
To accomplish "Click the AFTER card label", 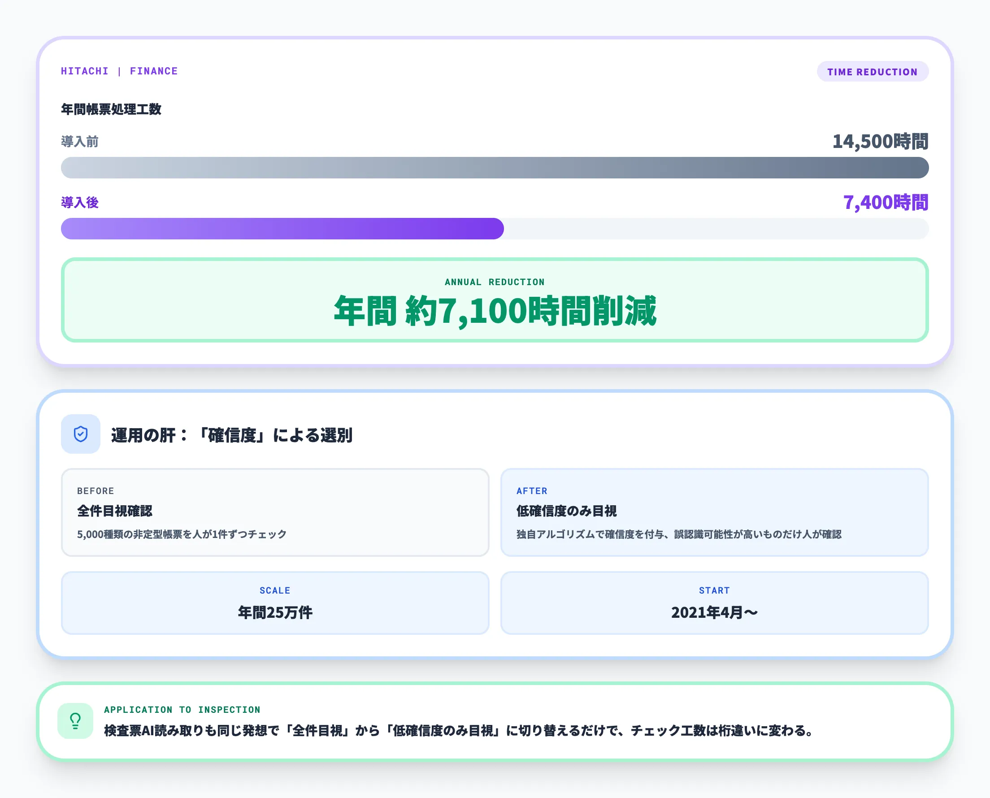I will coord(531,490).
